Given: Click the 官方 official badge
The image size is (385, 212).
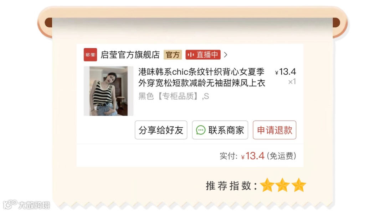Looking at the screenshot, I should [x=173, y=55].
